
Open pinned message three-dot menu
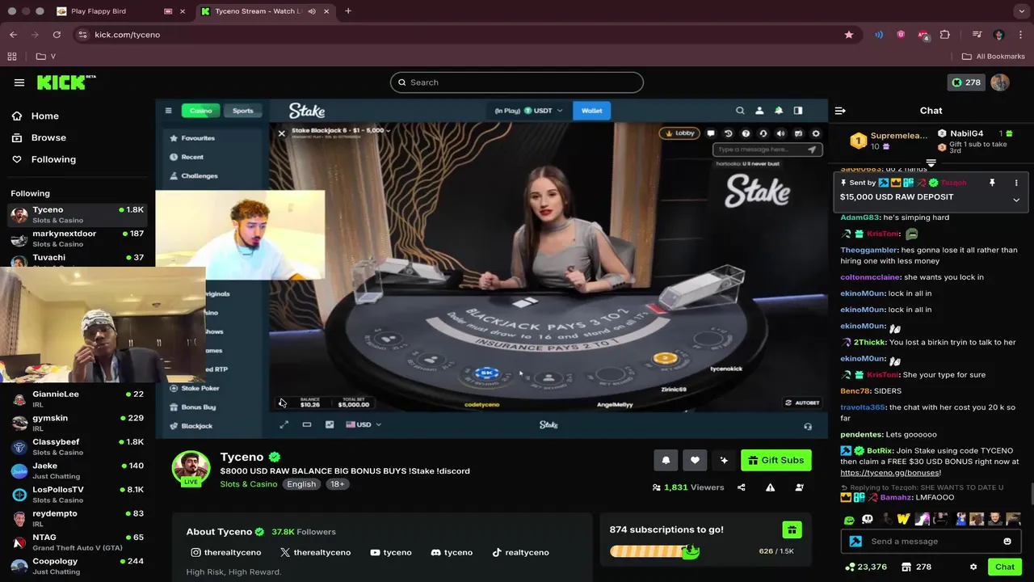[x=1016, y=183]
